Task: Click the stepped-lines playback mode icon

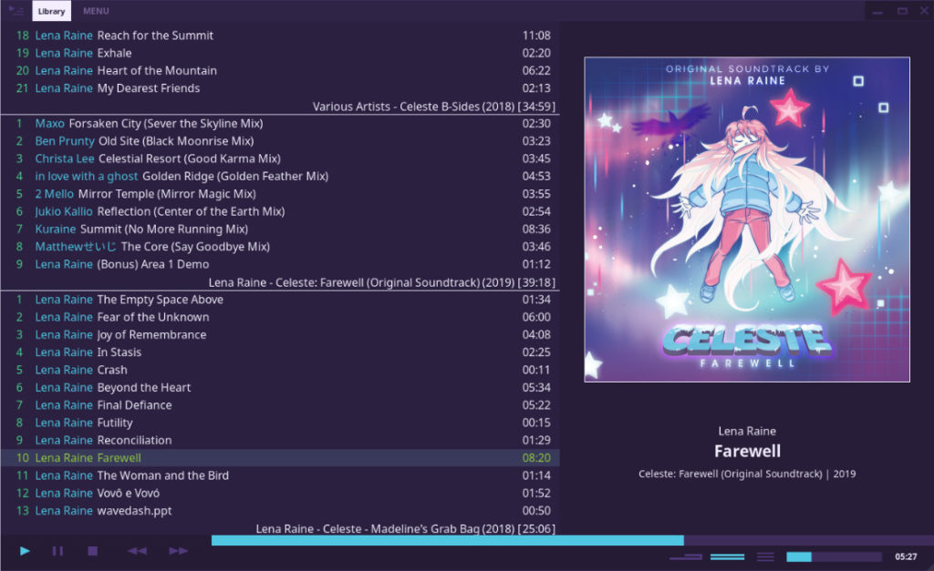Action: coord(686,556)
